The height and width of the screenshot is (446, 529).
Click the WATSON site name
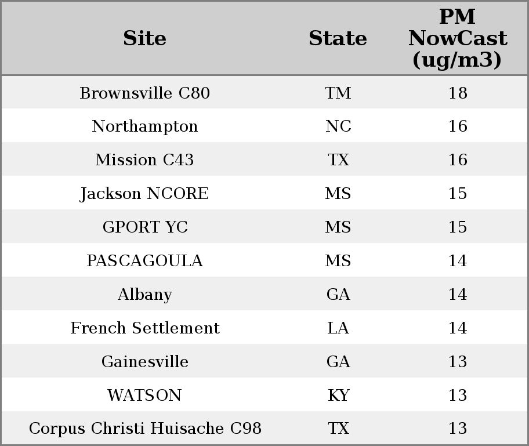point(145,395)
